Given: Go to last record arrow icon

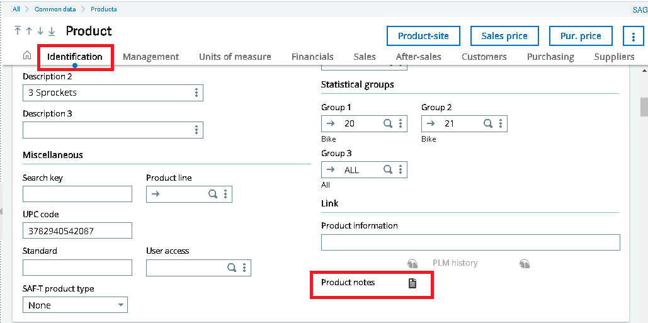Looking at the screenshot, I should coord(52,31).
